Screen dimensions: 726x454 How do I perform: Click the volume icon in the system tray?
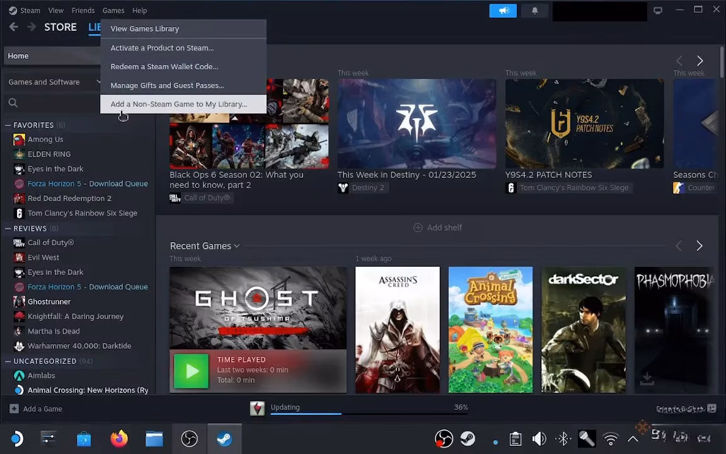pos(539,438)
